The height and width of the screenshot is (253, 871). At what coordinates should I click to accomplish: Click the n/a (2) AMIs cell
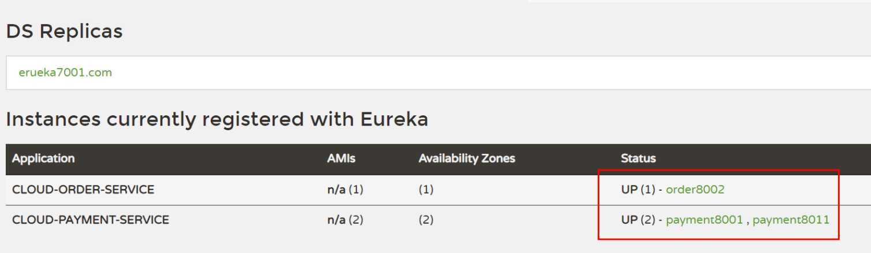345,220
